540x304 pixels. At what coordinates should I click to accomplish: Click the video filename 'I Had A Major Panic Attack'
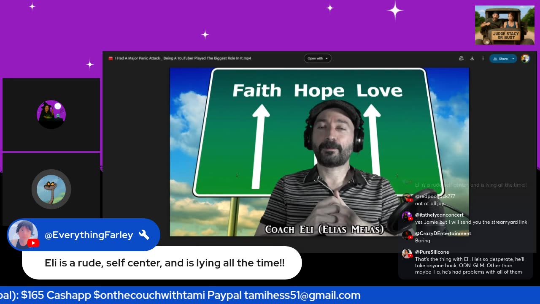pyautogui.click(x=183, y=58)
